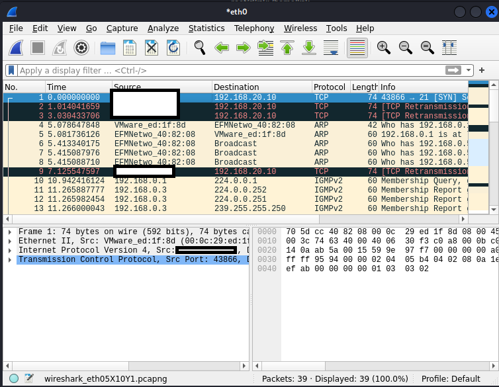Image resolution: width=499 pixels, height=387 pixels.
Task: Open capture options gear icon
Action: pyautogui.click(x=81, y=48)
